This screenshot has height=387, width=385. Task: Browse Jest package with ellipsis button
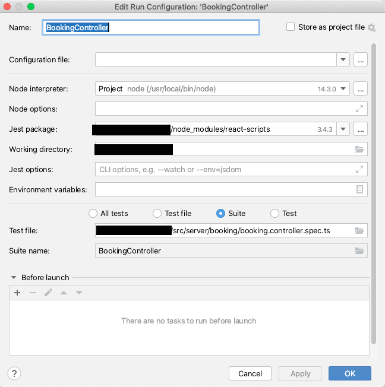[x=361, y=129]
